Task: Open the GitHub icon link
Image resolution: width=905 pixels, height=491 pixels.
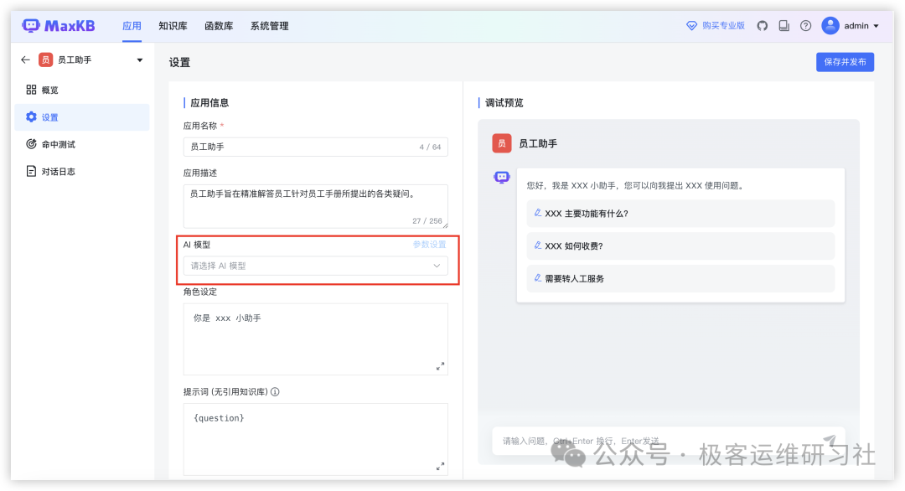Action: [x=762, y=26]
